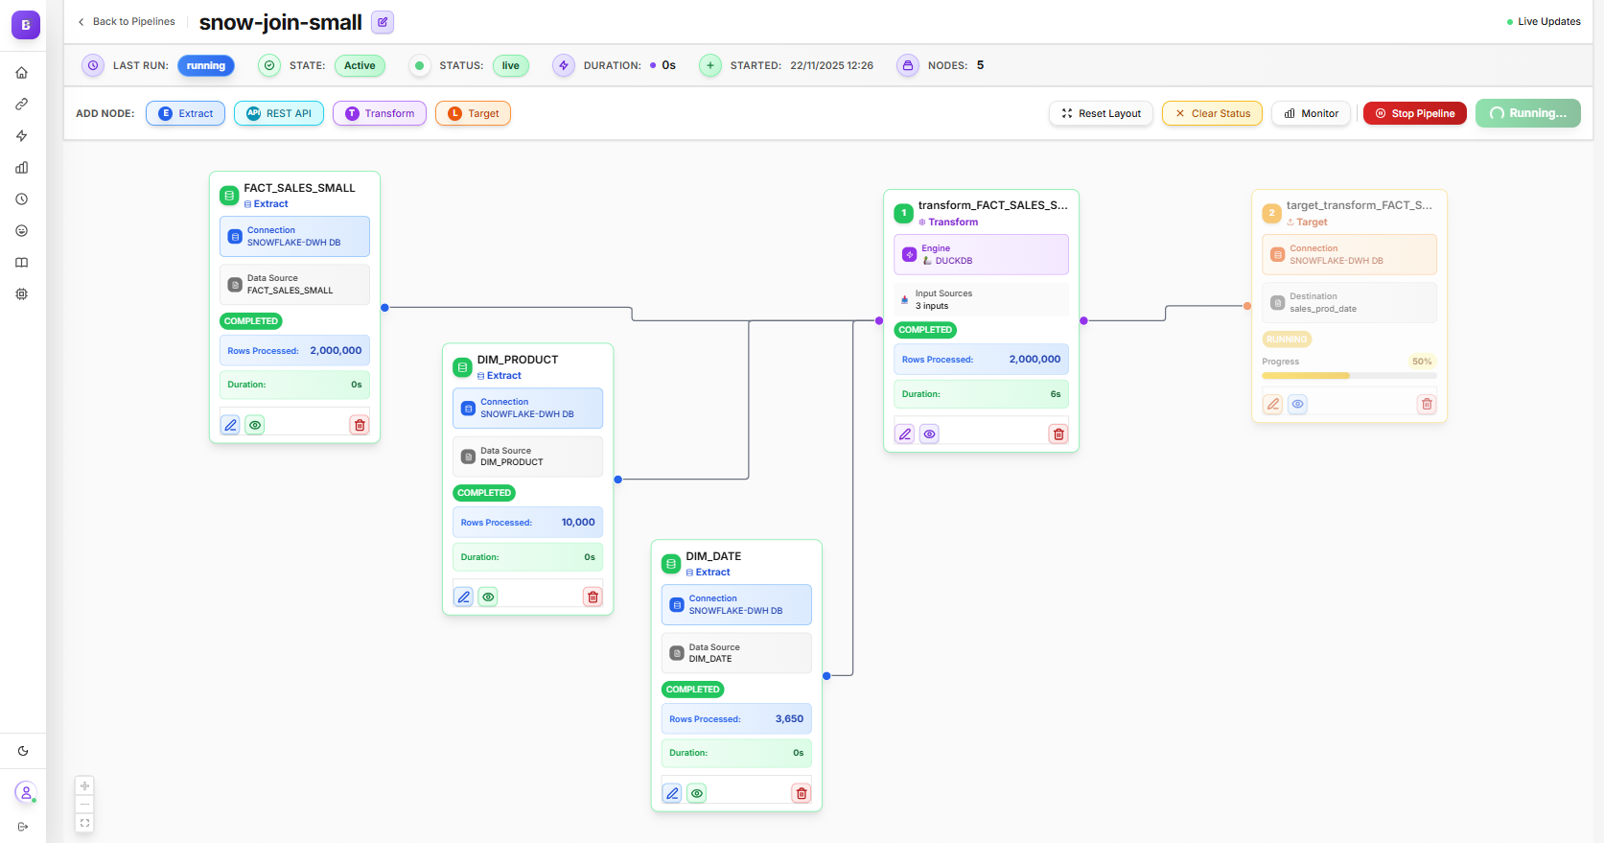
Task: Stop the running pipeline
Action: (x=1415, y=113)
